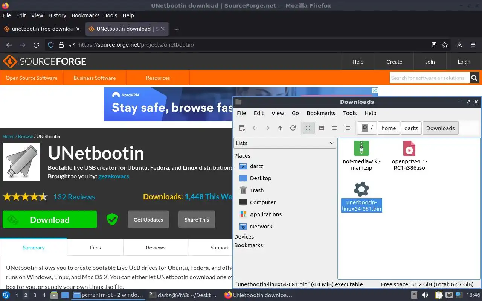Screen dimensions: 482x301
Task: Open Firefox reader view icon
Action: point(434,45)
